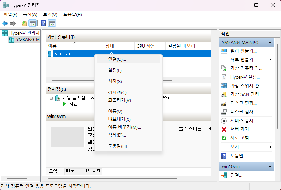
Task: Click the win10vm virtual machine row icon
Action: tap(50, 54)
